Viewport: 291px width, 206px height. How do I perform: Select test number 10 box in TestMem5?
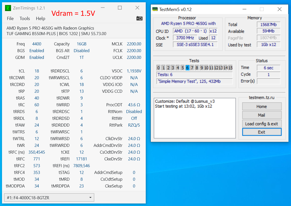206,68
